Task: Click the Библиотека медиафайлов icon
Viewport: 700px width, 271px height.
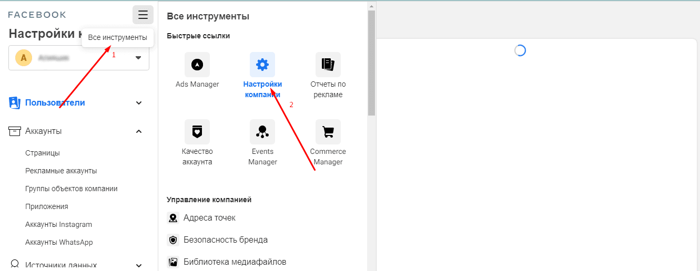Action: [x=173, y=262]
